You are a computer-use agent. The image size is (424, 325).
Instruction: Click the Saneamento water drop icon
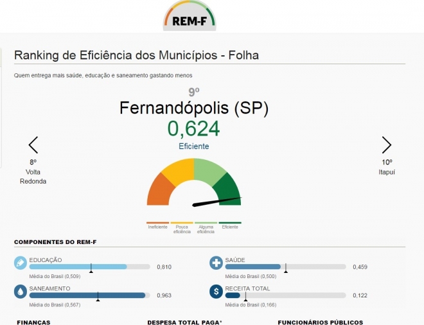(21, 291)
